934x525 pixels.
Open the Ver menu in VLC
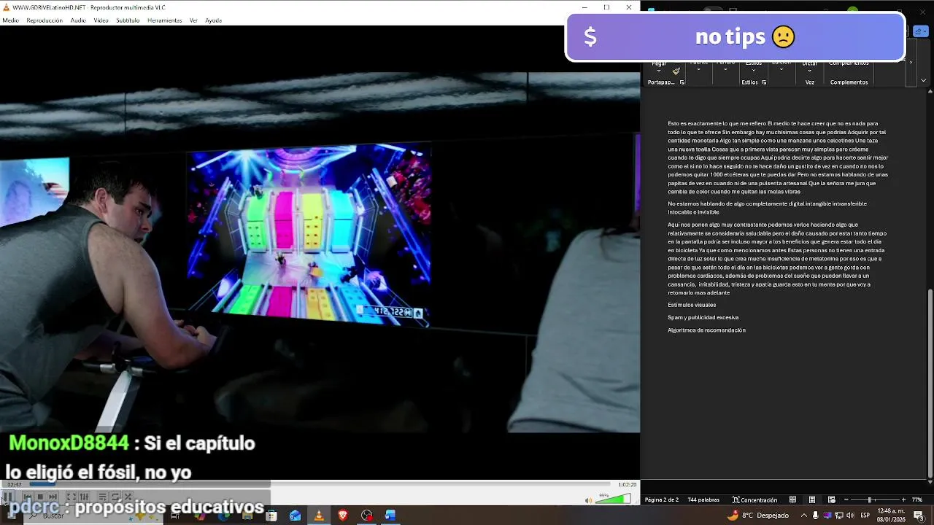pos(193,20)
